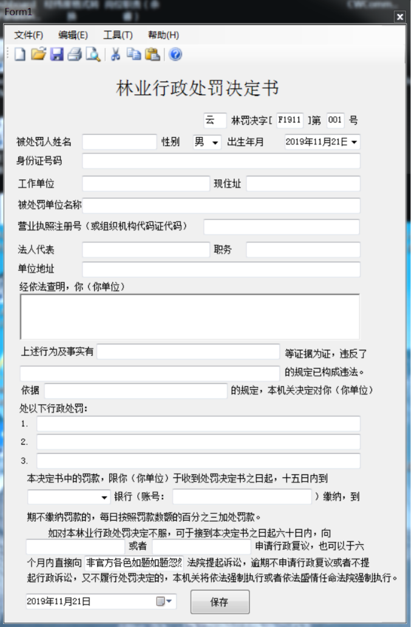Image resolution: width=411 pixels, height=627 pixels.
Task: Open the 文件(F) menu
Action: coord(29,35)
